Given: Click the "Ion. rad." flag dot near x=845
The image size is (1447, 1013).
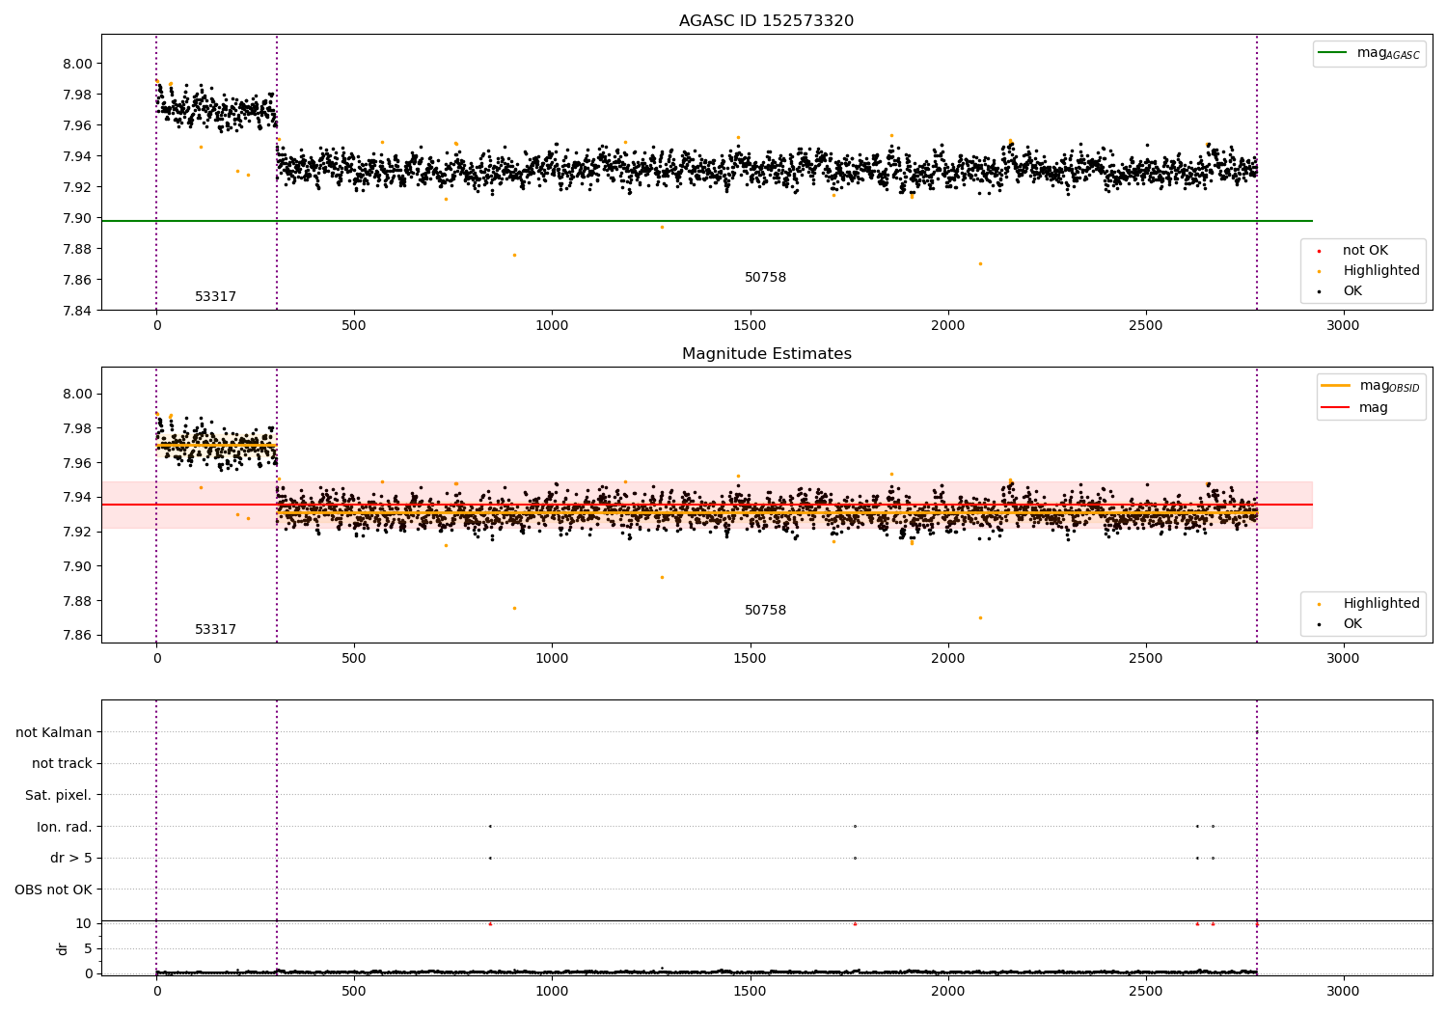Looking at the screenshot, I should pos(490,826).
